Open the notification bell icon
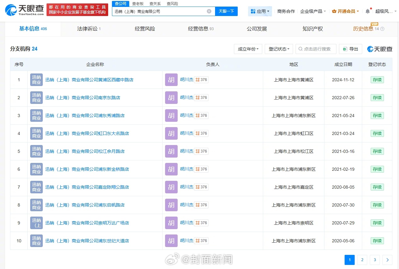The width and height of the screenshot is (399, 269). click(x=368, y=11)
